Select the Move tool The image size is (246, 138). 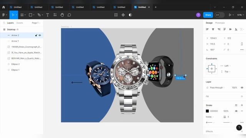(x=13, y=15)
